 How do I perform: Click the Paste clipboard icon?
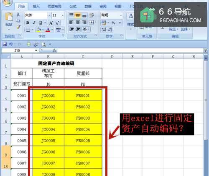9,17
